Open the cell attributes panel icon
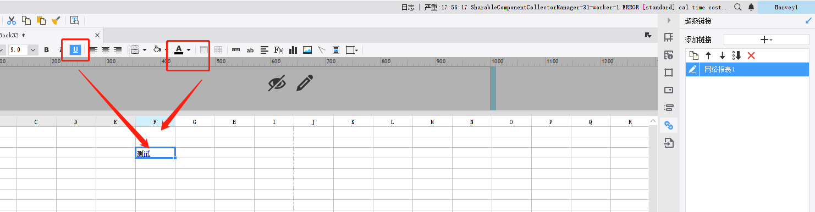Image resolution: width=815 pixels, height=212 pixels. click(x=669, y=55)
